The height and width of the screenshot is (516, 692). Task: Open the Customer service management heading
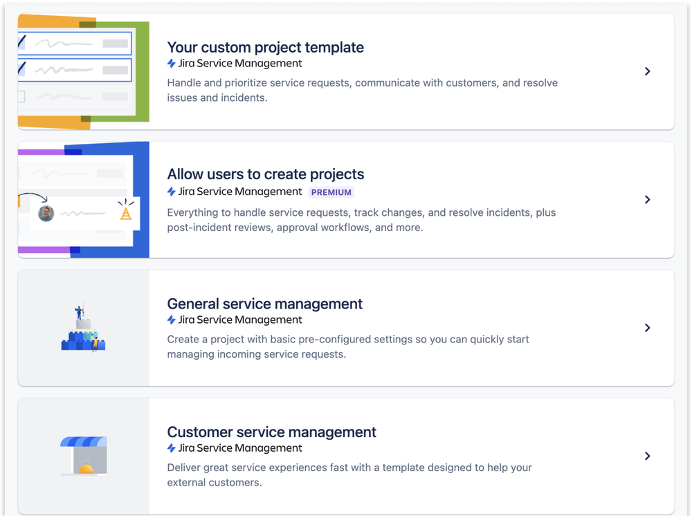(271, 432)
